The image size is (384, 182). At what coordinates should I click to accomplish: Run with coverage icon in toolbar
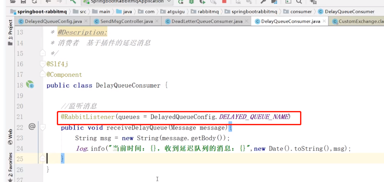(202, 1)
